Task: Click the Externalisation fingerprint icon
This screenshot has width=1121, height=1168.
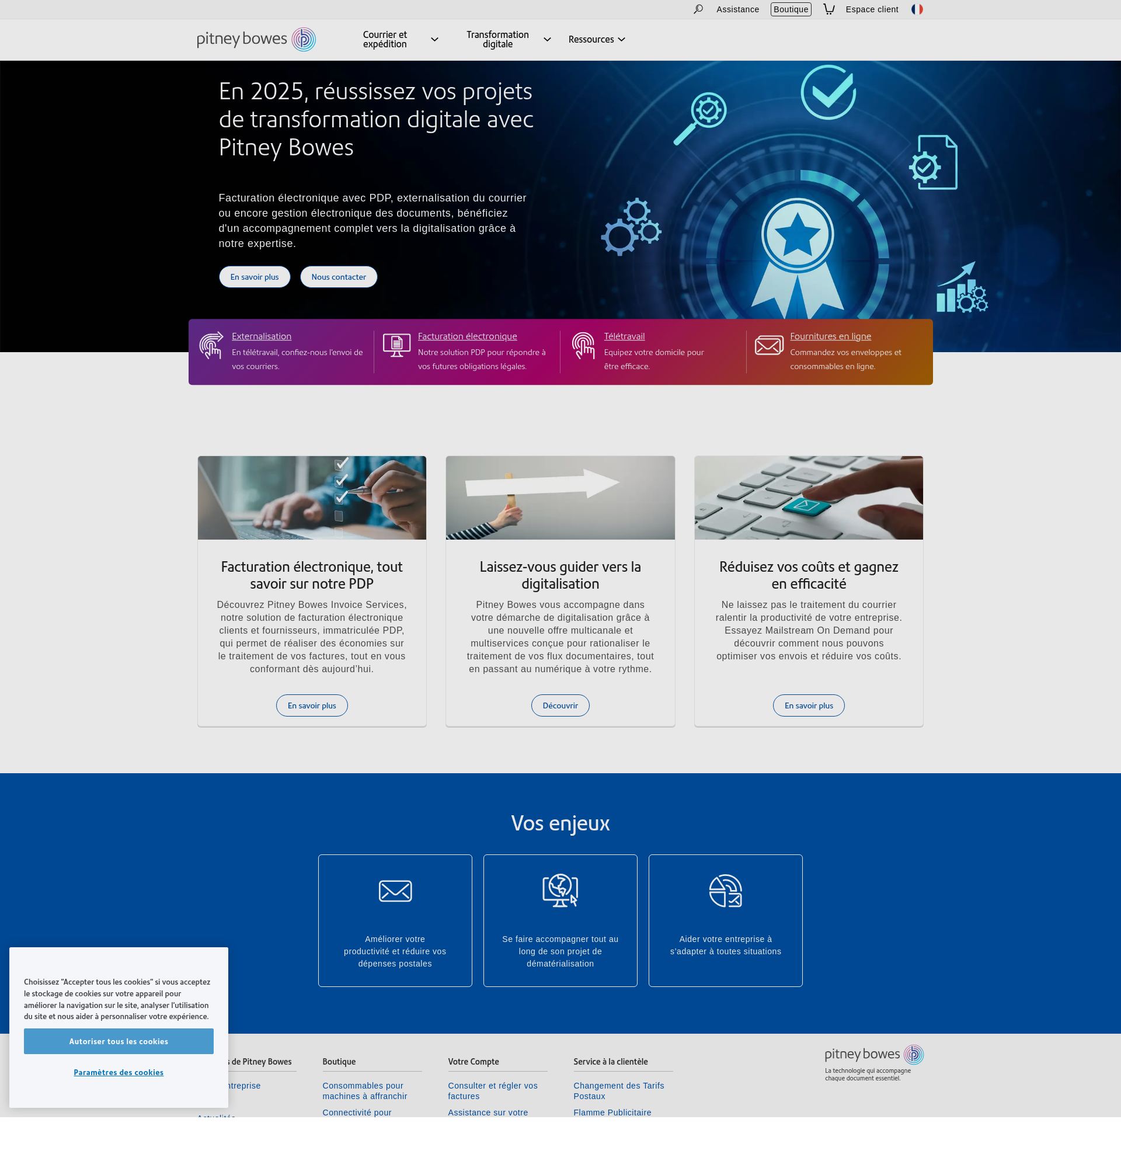Action: point(211,345)
